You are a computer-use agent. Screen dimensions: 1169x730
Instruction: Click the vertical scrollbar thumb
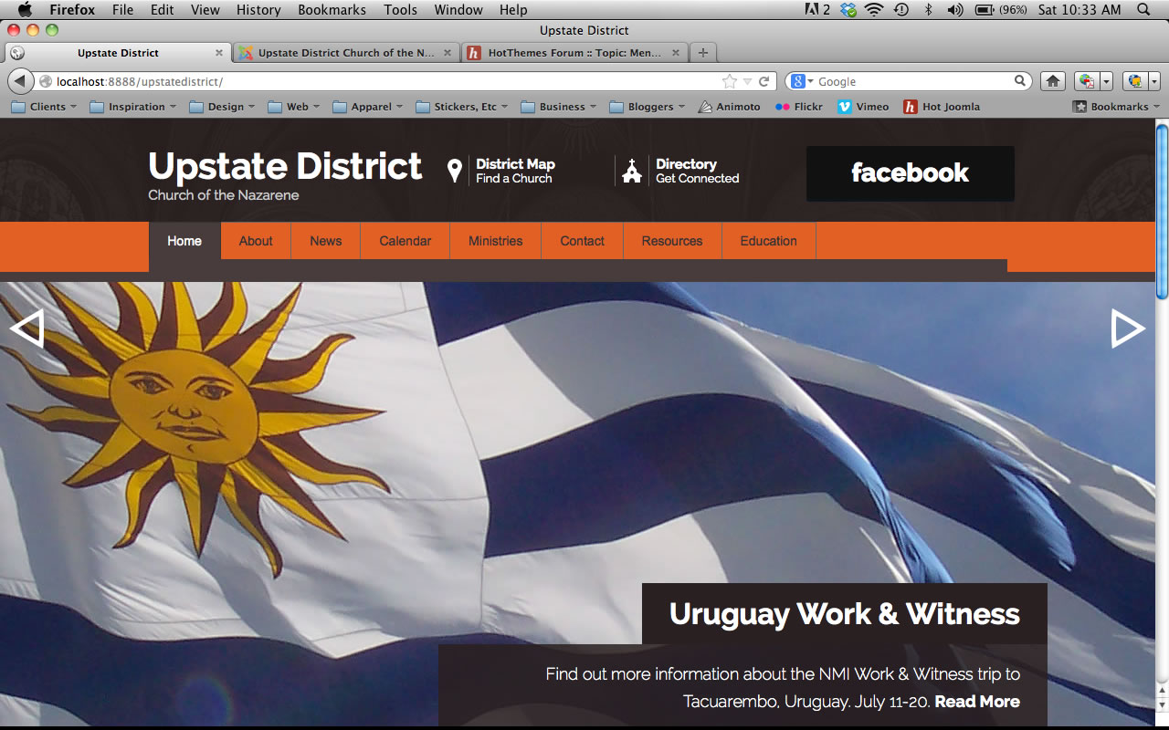pyautogui.click(x=1162, y=212)
